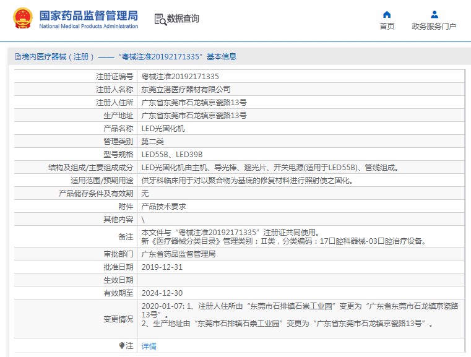Screen dimensions: 471x357
Task: Click the 备注 row label
Action: pyautogui.click(x=126, y=237)
